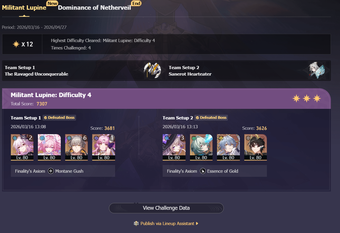Image resolution: width=340 pixels, height=233 pixels.
Task: Click the star count x 12 icon
Action: [x=16, y=44]
